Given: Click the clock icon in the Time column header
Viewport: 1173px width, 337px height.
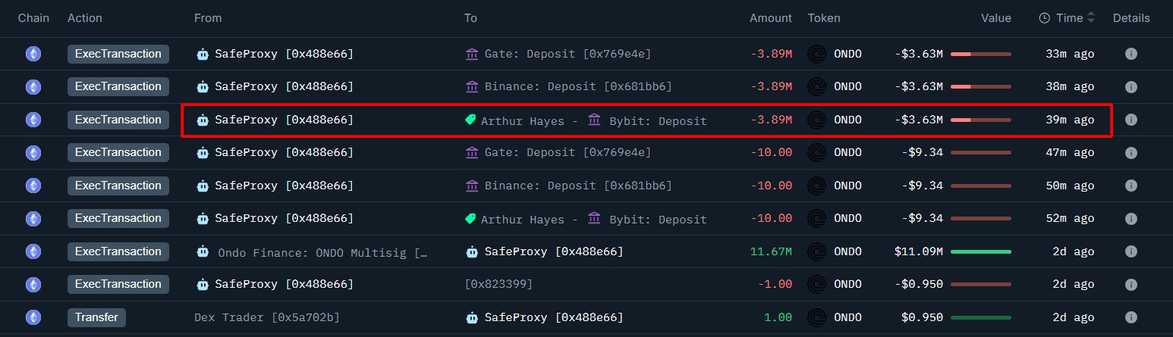Looking at the screenshot, I should click(x=1045, y=18).
